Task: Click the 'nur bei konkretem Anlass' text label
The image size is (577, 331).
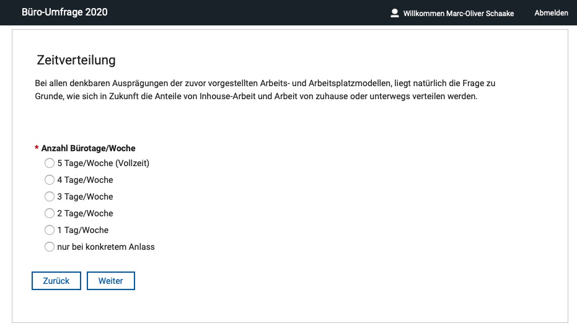Action: click(x=106, y=247)
